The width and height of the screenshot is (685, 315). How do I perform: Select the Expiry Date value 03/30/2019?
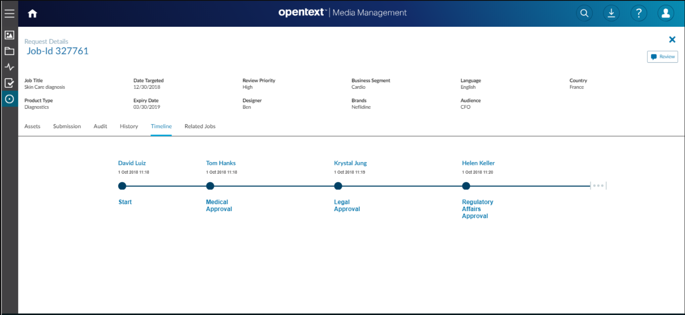[x=147, y=107]
